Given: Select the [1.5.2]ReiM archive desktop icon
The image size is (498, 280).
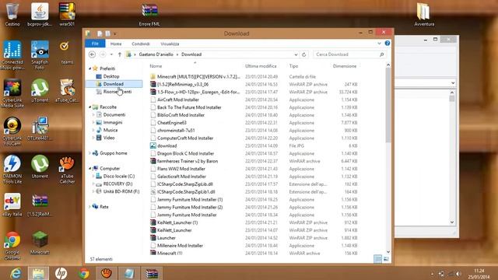Looking at the screenshot, I should pyautogui.click(x=40, y=205).
